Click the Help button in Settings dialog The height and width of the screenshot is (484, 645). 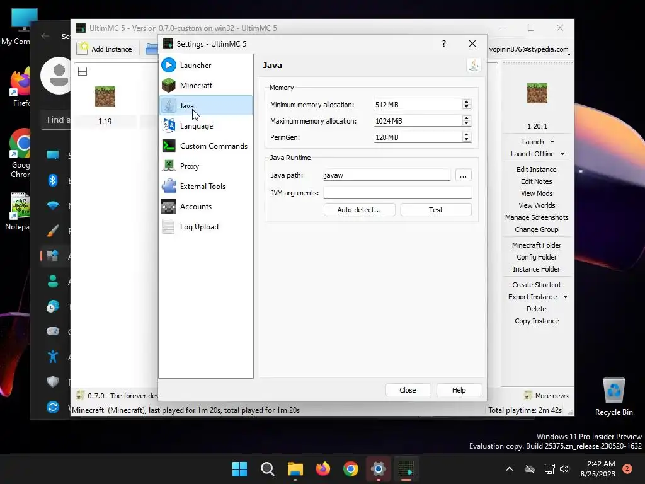(459, 389)
